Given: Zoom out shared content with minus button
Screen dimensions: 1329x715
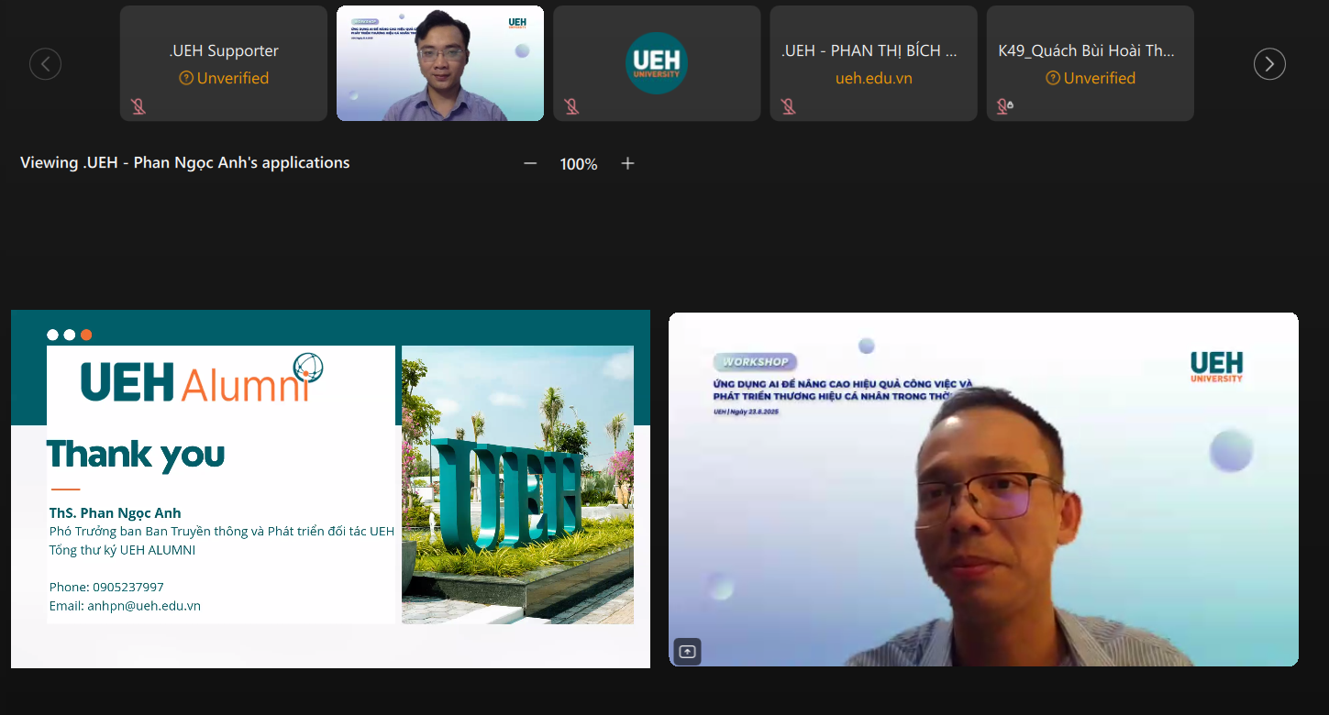Looking at the screenshot, I should coord(530,163).
